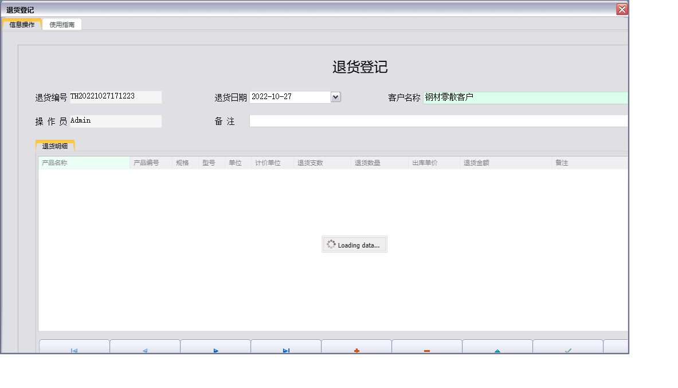Select the 信息操作 tab
Screen dimensions: 678x388
coord(21,25)
